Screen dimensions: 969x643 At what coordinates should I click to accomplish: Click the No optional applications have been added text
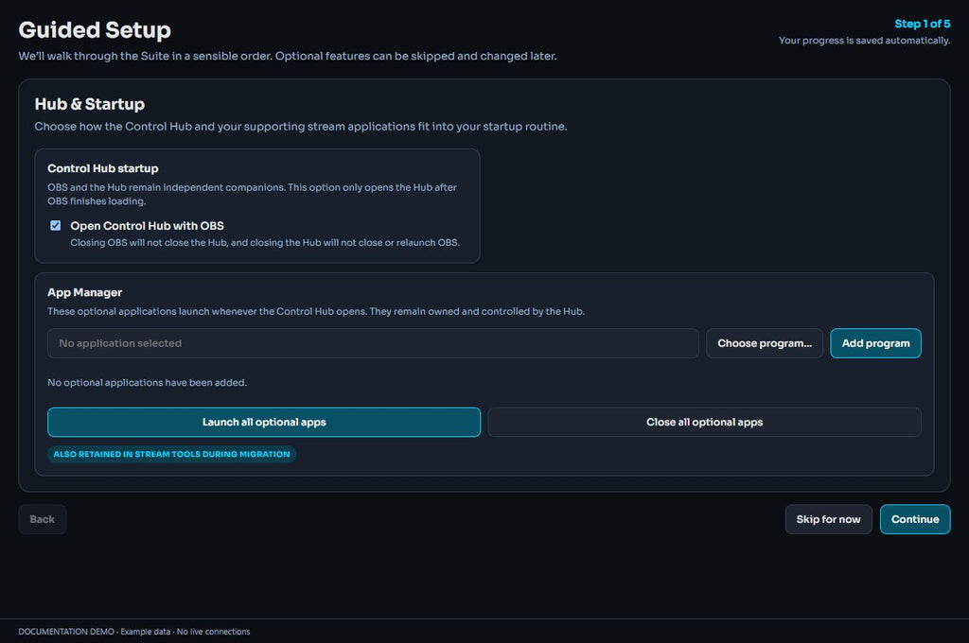147,382
